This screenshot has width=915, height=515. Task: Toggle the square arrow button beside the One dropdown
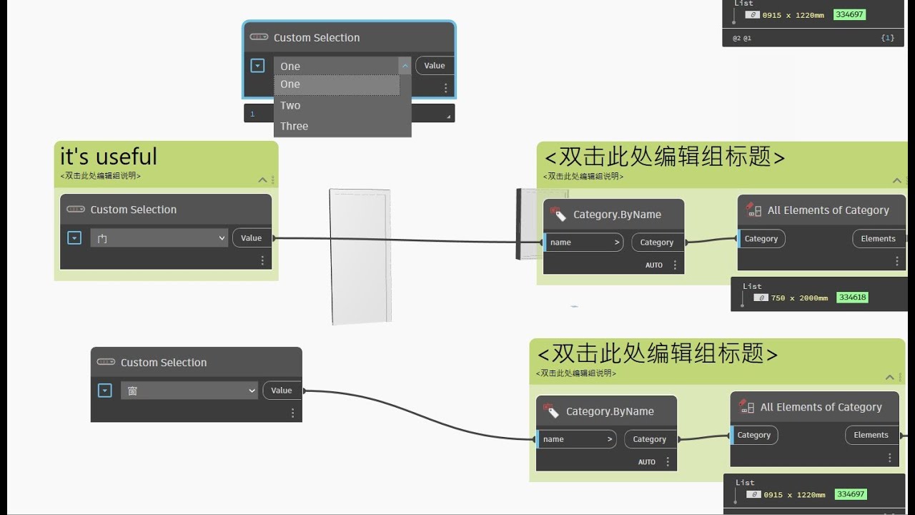click(x=257, y=66)
